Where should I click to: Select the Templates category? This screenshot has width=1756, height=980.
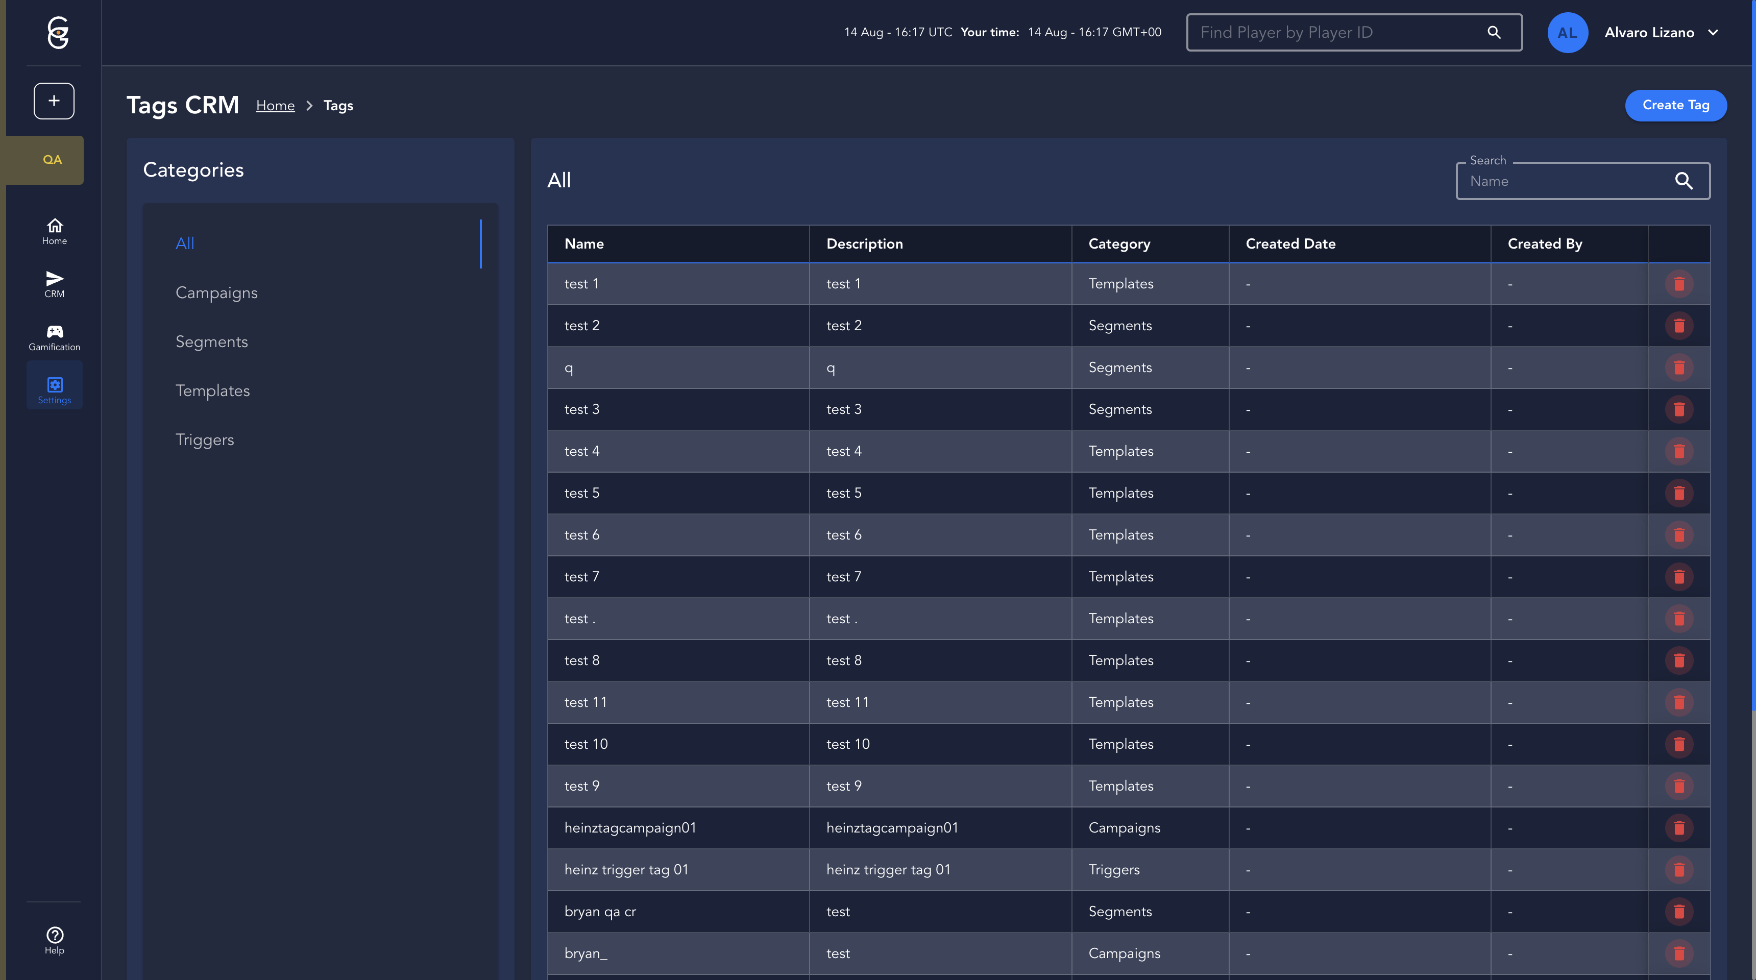pyautogui.click(x=212, y=390)
